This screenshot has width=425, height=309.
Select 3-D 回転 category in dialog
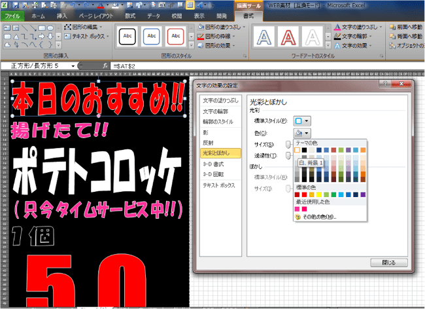[220, 174]
